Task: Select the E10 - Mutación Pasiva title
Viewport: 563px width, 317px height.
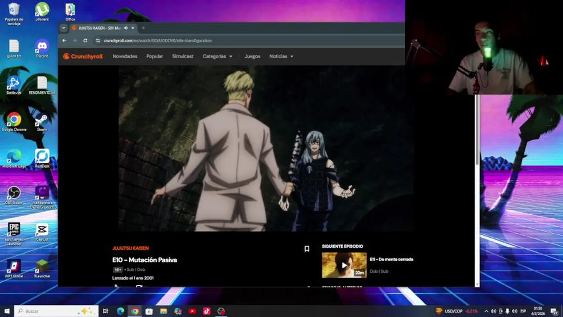Action: (x=144, y=260)
